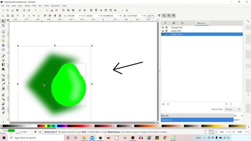
Task: Toggle current layer lock in status bar
Action: coord(40,132)
